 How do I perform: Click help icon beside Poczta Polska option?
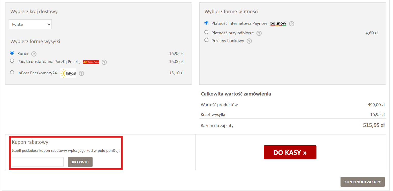click(104, 62)
